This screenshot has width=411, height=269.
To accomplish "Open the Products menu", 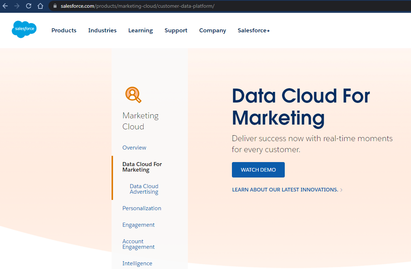I will 64,31.
